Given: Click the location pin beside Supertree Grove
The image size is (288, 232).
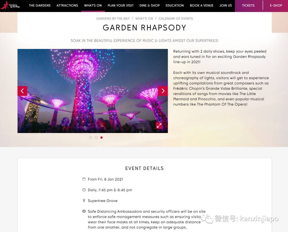Looking at the screenshot, I should [84, 201].
